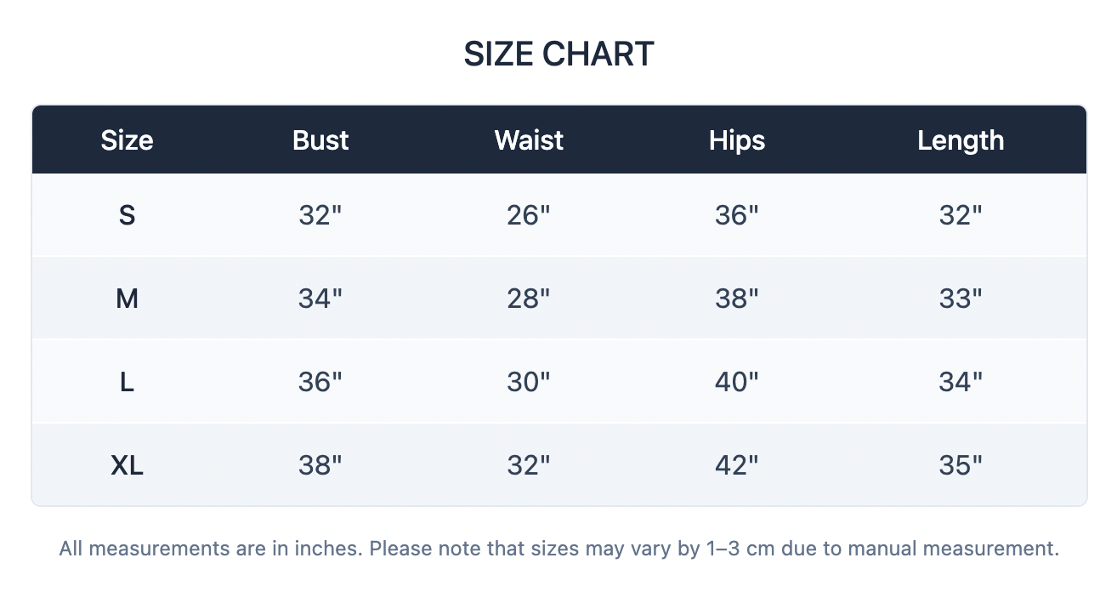This screenshot has height=592, width=1117.
Task: Select the 40" hips value for L
Action: [737, 382]
